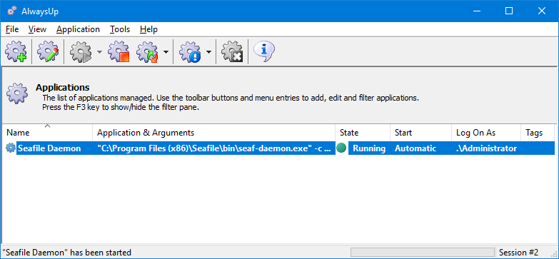
Task: Open the Help menu
Action: 148,29
